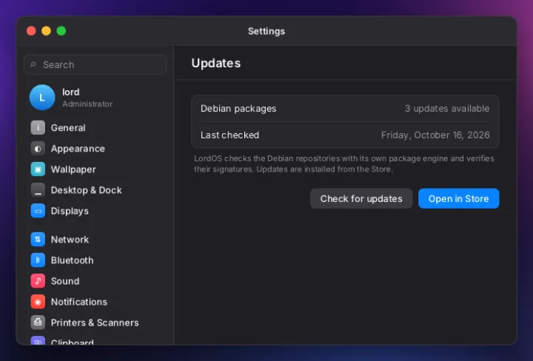
Task: Select Wallpaper in the sidebar
Action: pyautogui.click(x=95, y=169)
